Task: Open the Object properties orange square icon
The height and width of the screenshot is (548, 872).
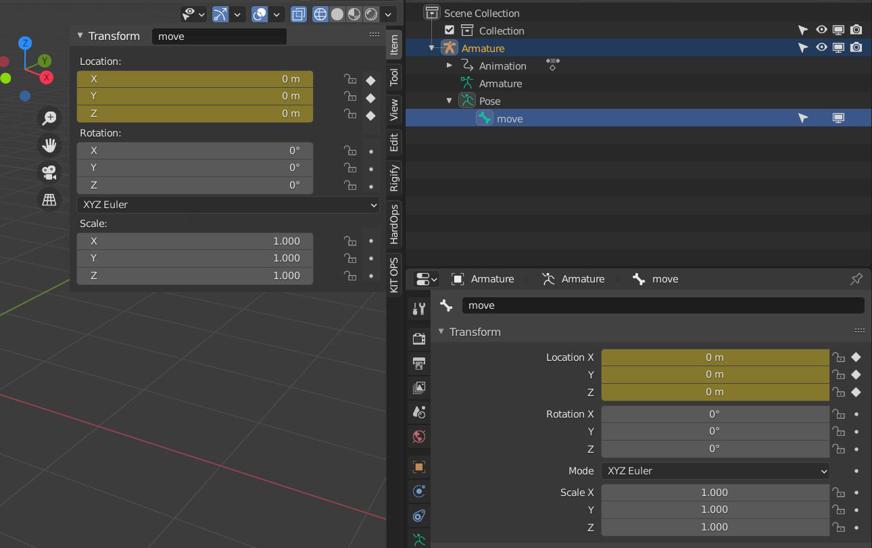Action: pyautogui.click(x=419, y=467)
